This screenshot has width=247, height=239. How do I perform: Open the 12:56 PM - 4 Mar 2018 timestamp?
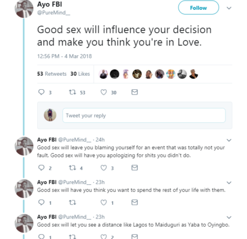pos(65,57)
